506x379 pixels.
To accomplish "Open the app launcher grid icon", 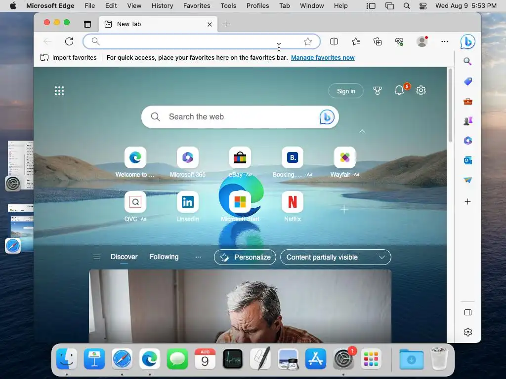I will pyautogui.click(x=59, y=91).
